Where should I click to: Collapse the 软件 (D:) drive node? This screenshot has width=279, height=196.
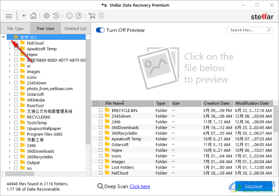pyautogui.click(x=3, y=37)
